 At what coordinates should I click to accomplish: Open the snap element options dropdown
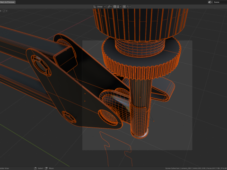tap(119, 7)
